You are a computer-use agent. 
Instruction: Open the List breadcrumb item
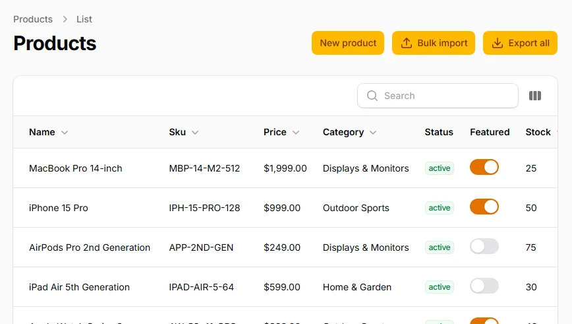point(84,19)
